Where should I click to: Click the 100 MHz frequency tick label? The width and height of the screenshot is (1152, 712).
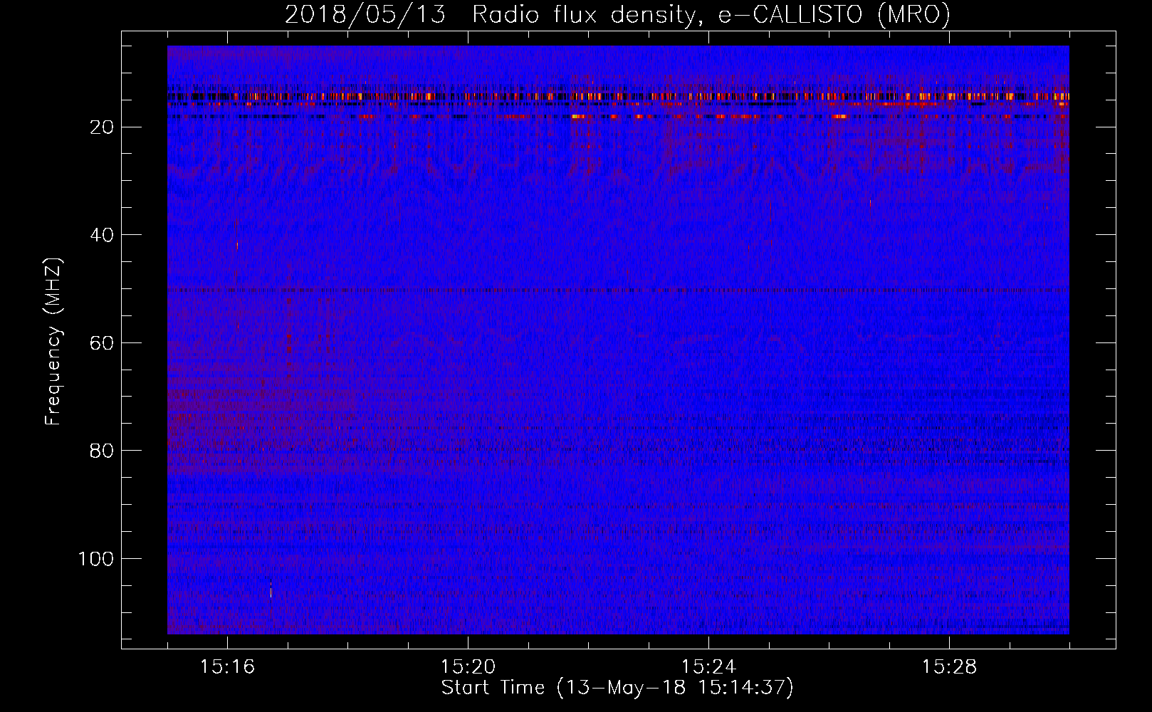pos(96,559)
